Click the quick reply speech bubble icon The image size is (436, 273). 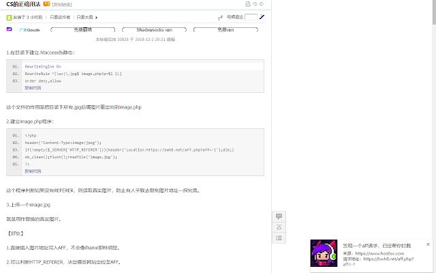point(279,216)
